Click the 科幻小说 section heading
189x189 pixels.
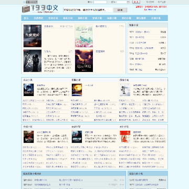pos(124,127)
